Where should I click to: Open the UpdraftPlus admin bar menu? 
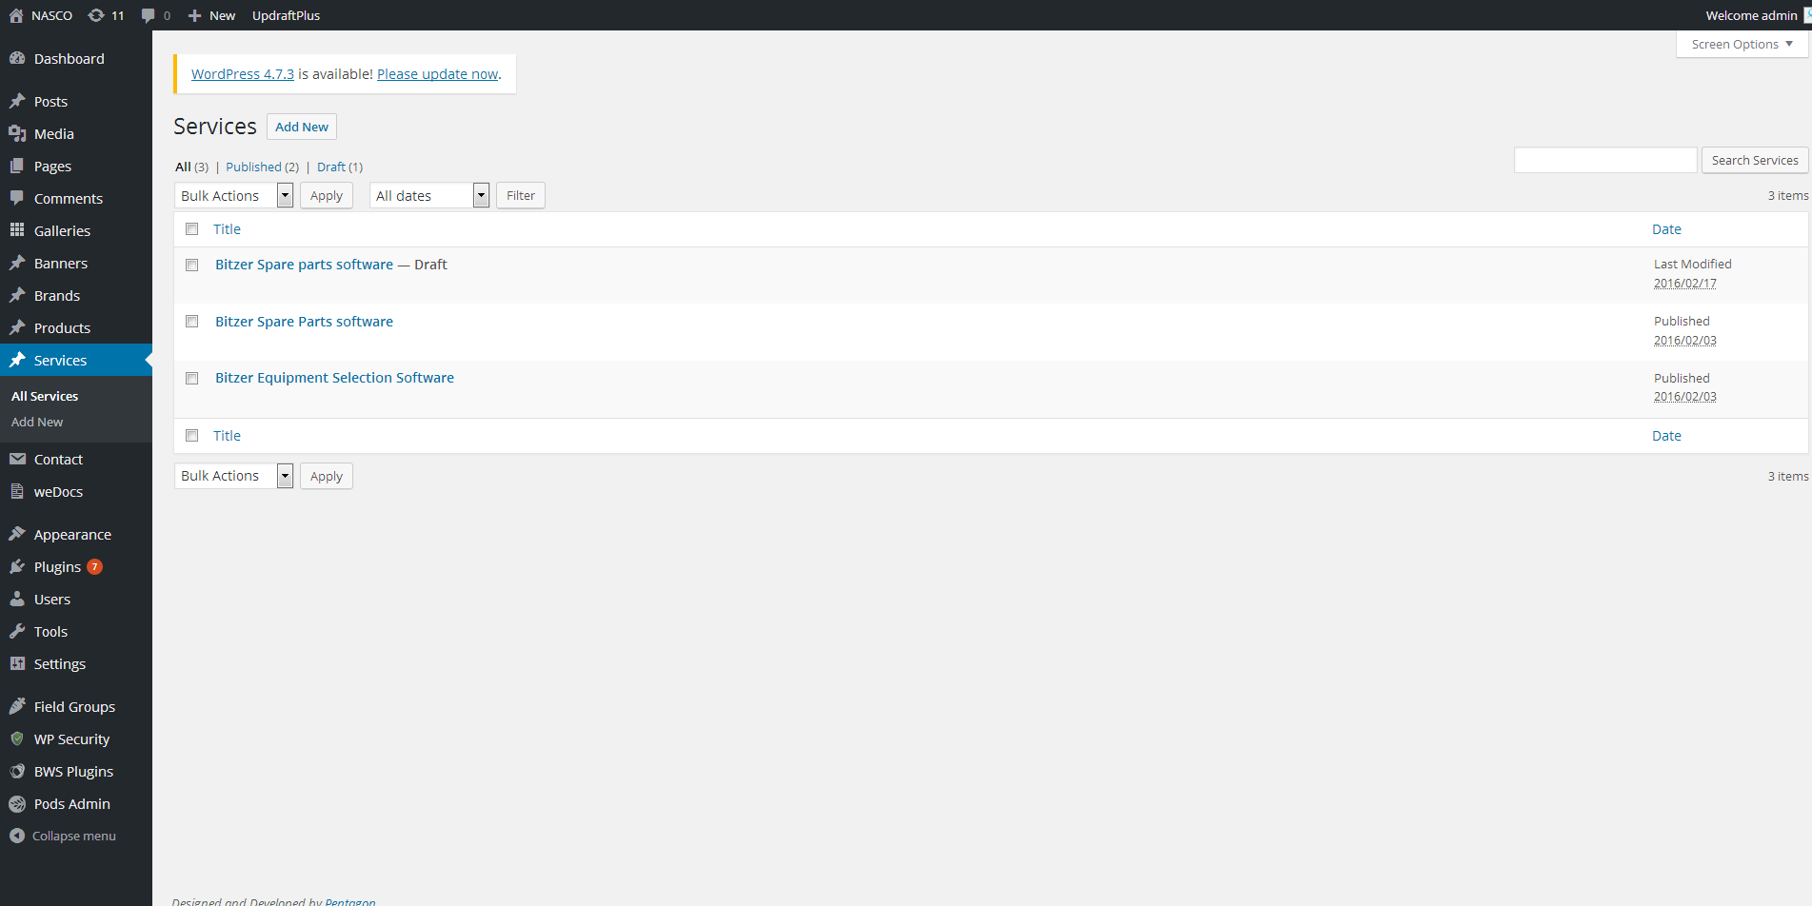(286, 14)
